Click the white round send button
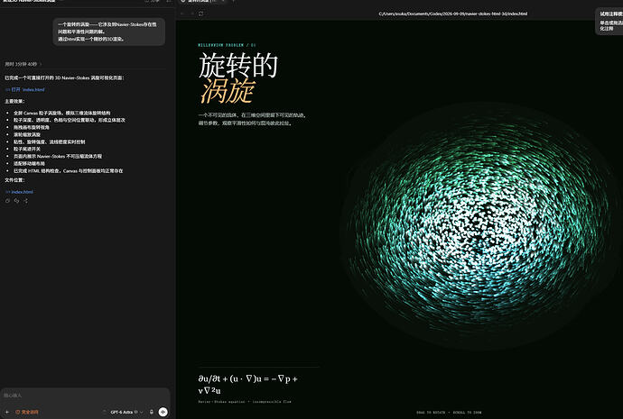Screen dimensions: 623x419 pos(163,412)
